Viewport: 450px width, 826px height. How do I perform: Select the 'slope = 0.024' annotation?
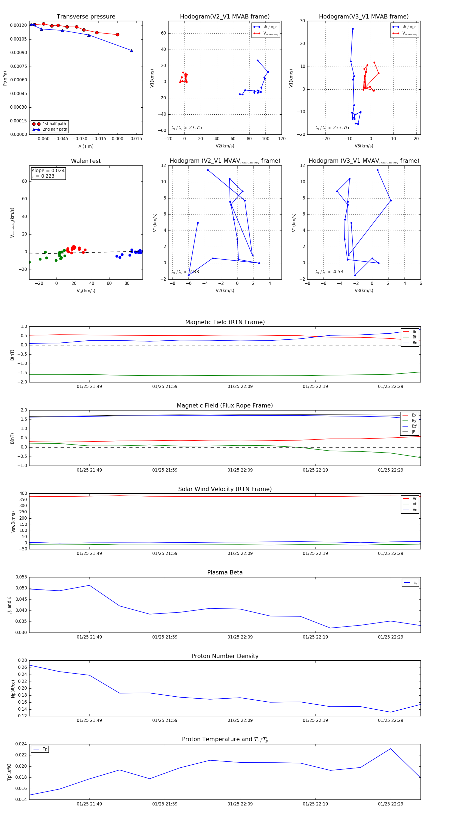pos(48,171)
